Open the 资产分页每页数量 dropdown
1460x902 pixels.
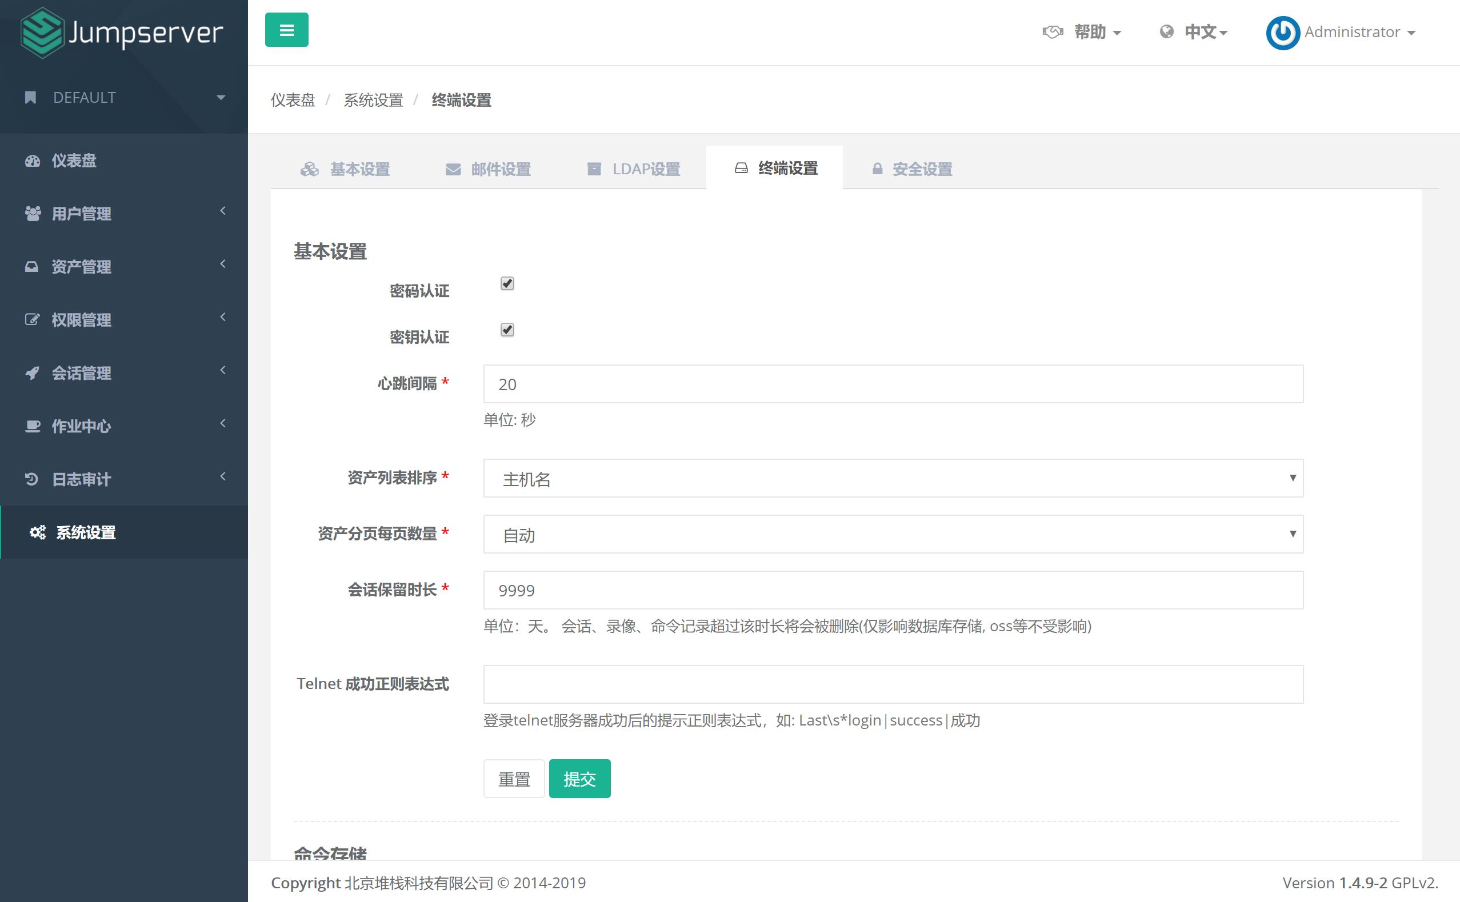(893, 534)
